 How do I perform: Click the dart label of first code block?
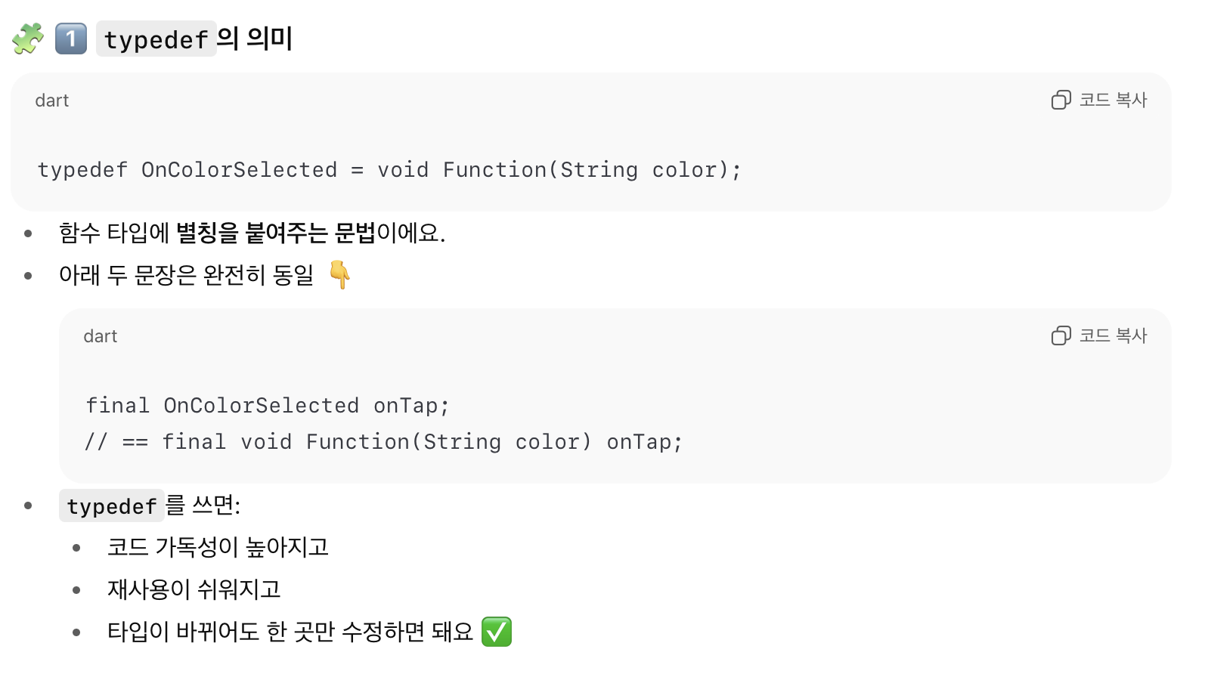point(52,100)
